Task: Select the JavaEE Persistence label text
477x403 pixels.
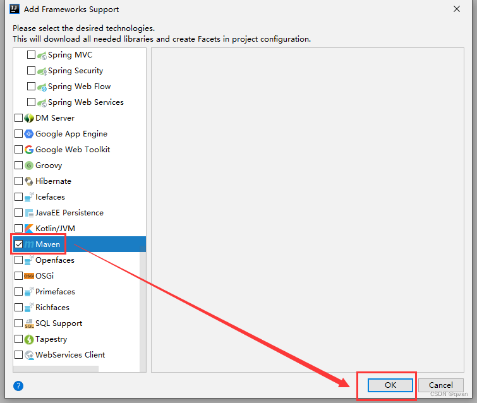Action: (69, 213)
